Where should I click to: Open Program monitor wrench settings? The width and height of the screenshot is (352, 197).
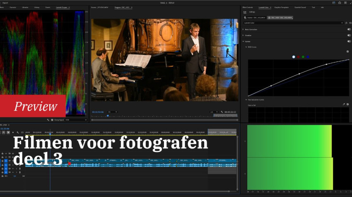click(x=222, y=112)
